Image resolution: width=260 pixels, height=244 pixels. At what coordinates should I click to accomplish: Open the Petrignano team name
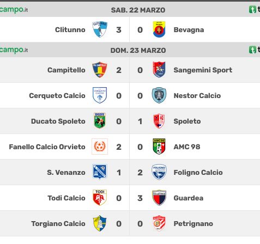194,224
